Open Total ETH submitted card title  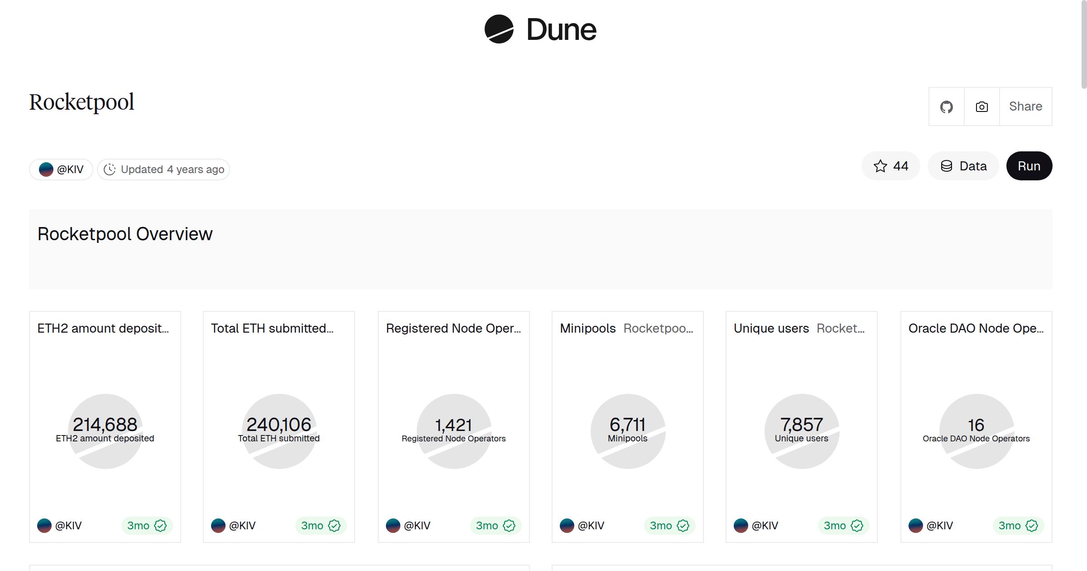[x=272, y=328]
